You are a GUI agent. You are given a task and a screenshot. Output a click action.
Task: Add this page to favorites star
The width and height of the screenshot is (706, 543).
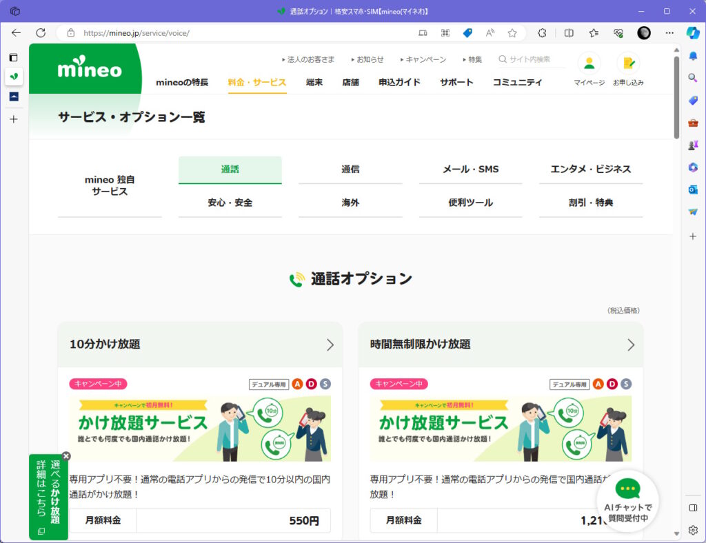[512, 33]
